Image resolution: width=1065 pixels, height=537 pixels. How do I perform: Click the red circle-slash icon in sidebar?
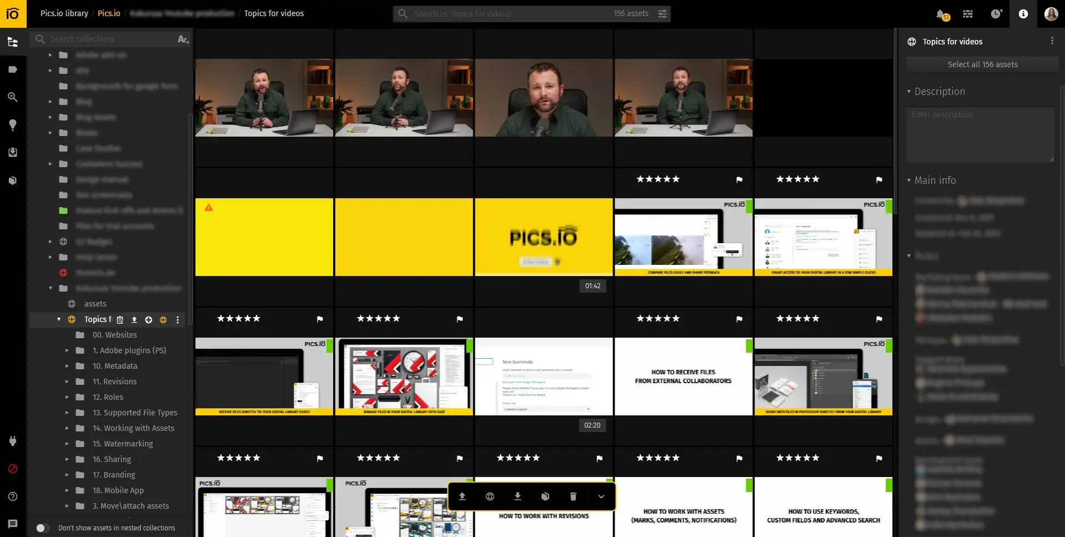(13, 469)
